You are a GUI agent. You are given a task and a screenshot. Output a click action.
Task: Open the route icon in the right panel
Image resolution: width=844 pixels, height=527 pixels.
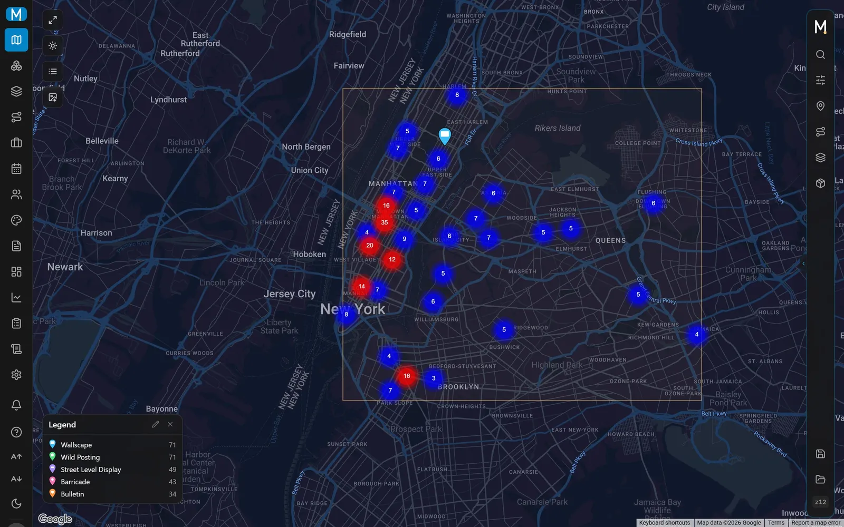[x=820, y=132]
